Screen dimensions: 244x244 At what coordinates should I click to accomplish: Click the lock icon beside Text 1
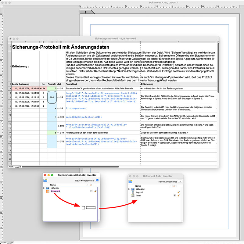tap(178, 195)
